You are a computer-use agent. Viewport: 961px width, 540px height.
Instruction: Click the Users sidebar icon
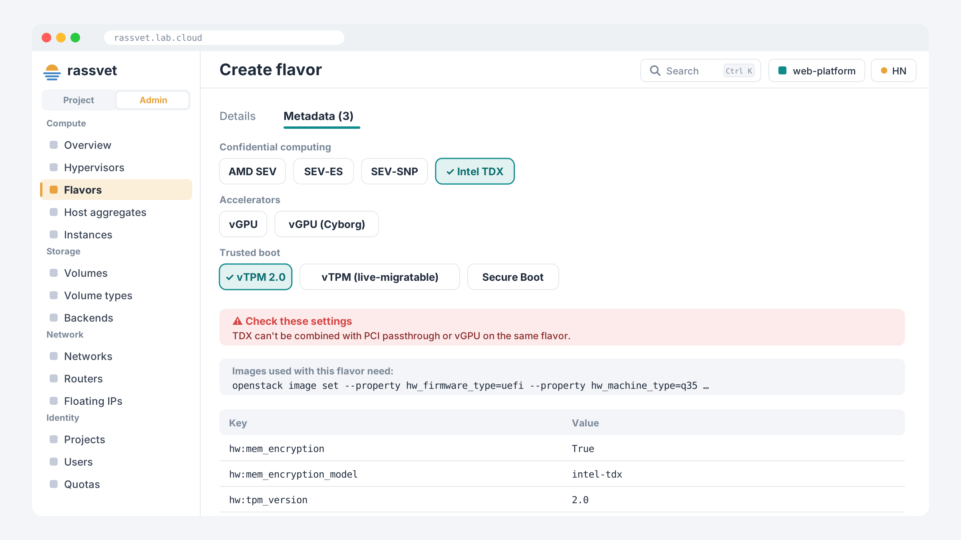click(54, 462)
